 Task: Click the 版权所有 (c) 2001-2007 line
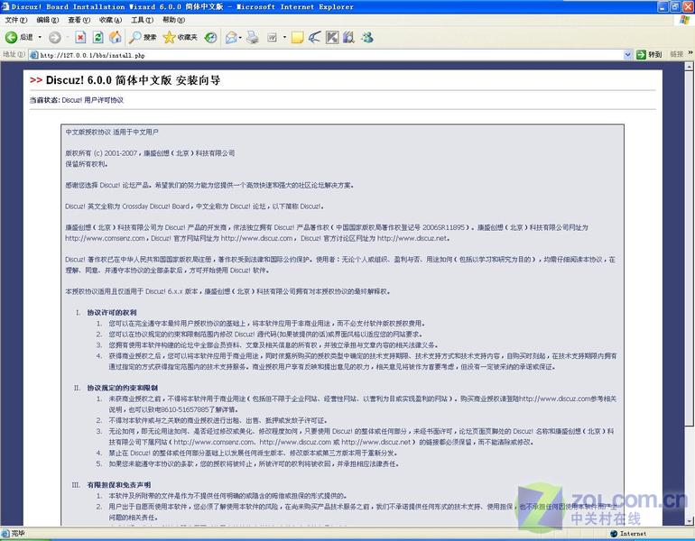tap(150, 153)
